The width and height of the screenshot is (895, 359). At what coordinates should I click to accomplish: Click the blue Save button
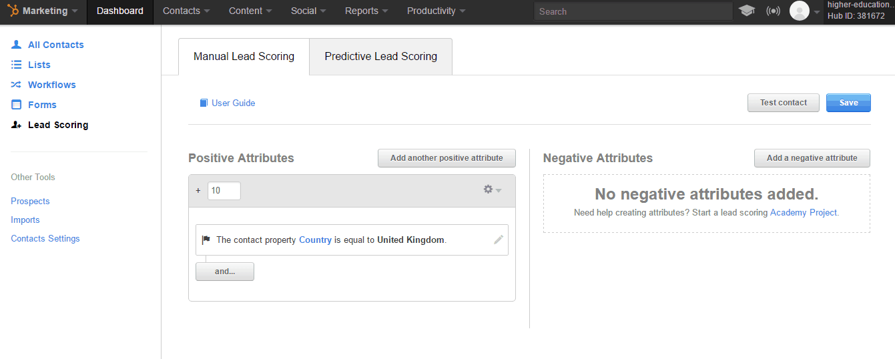tap(848, 103)
